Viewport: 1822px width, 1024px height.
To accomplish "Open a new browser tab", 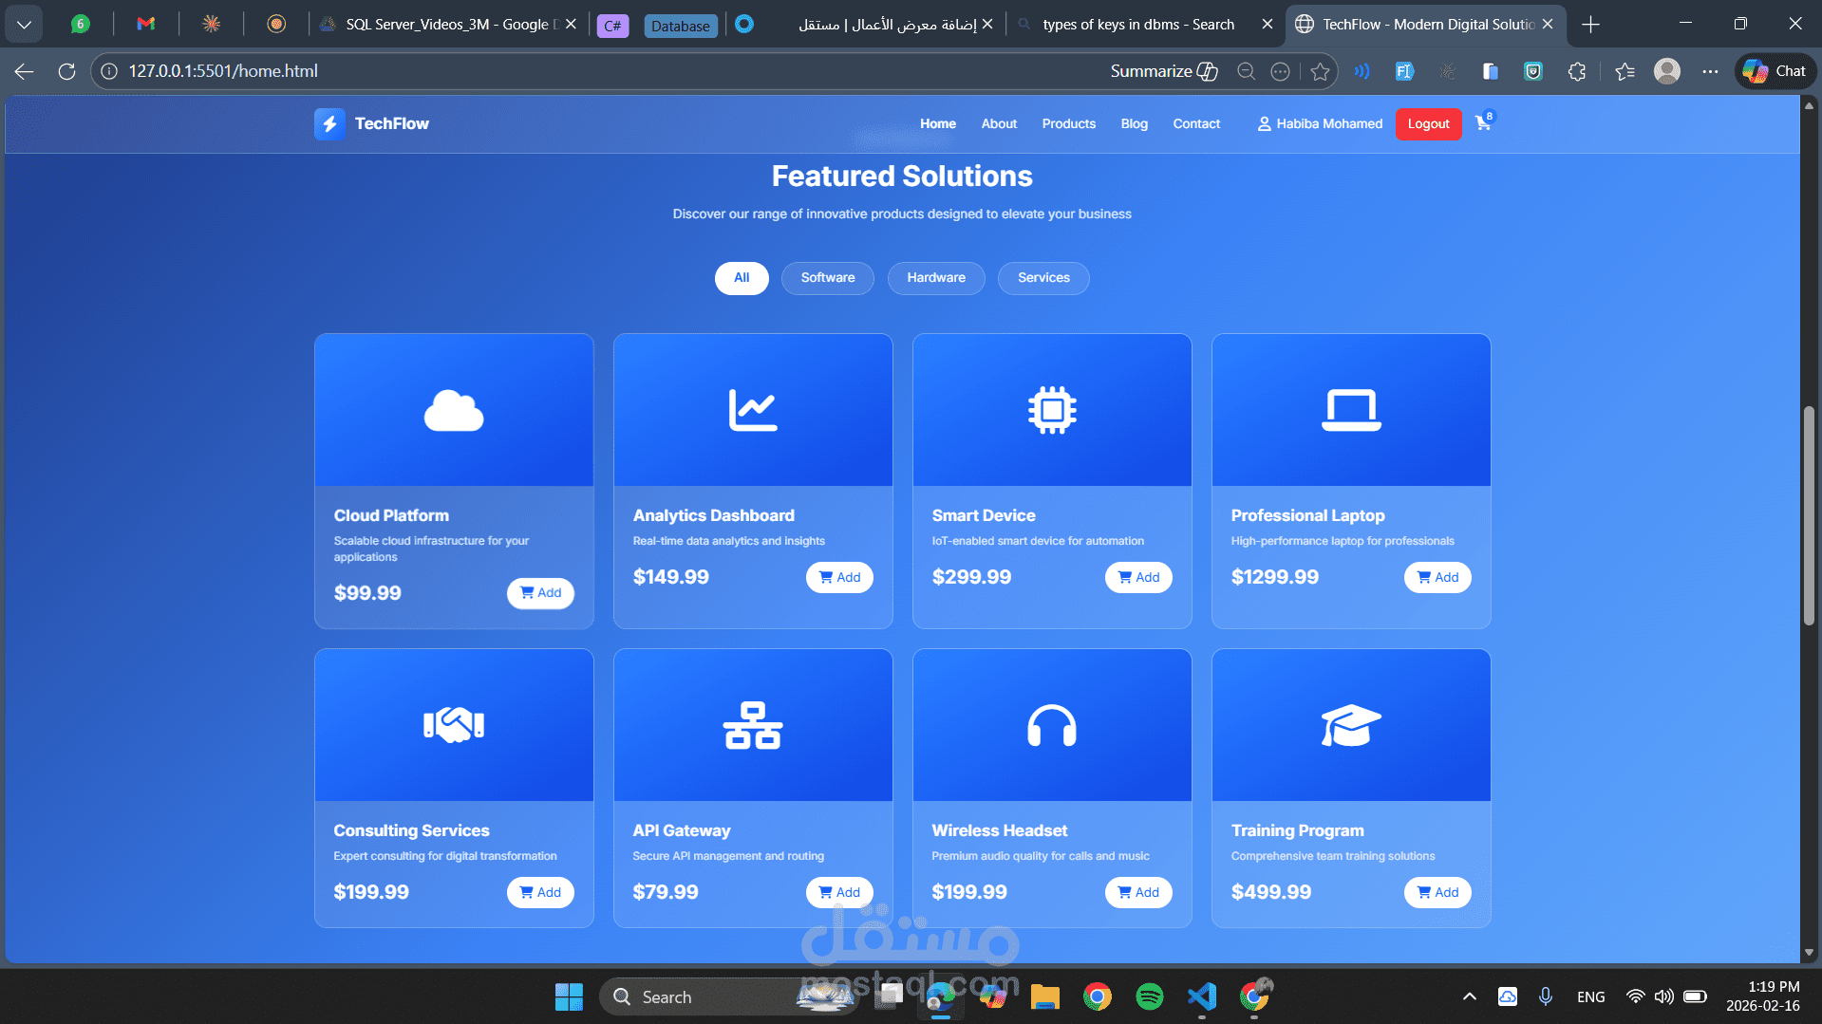I will (x=1591, y=24).
